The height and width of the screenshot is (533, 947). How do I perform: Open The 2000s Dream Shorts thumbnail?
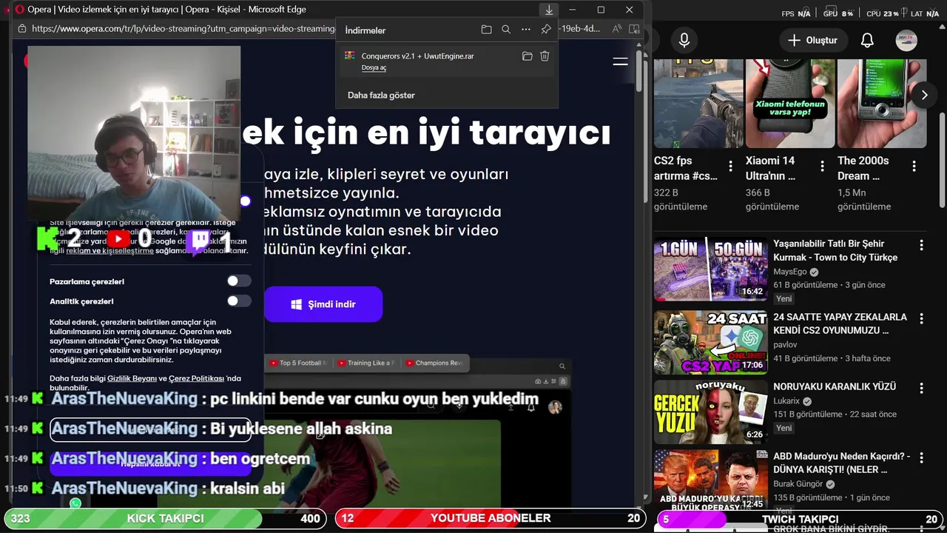click(x=882, y=103)
